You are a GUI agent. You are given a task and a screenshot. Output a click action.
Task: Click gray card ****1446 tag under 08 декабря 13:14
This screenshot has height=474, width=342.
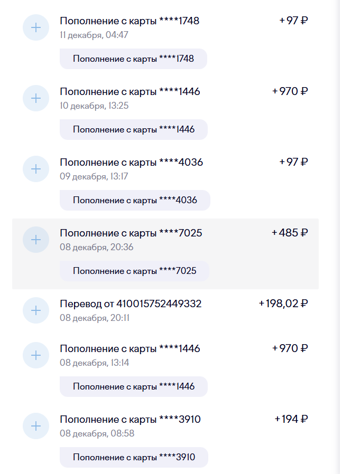click(x=133, y=387)
